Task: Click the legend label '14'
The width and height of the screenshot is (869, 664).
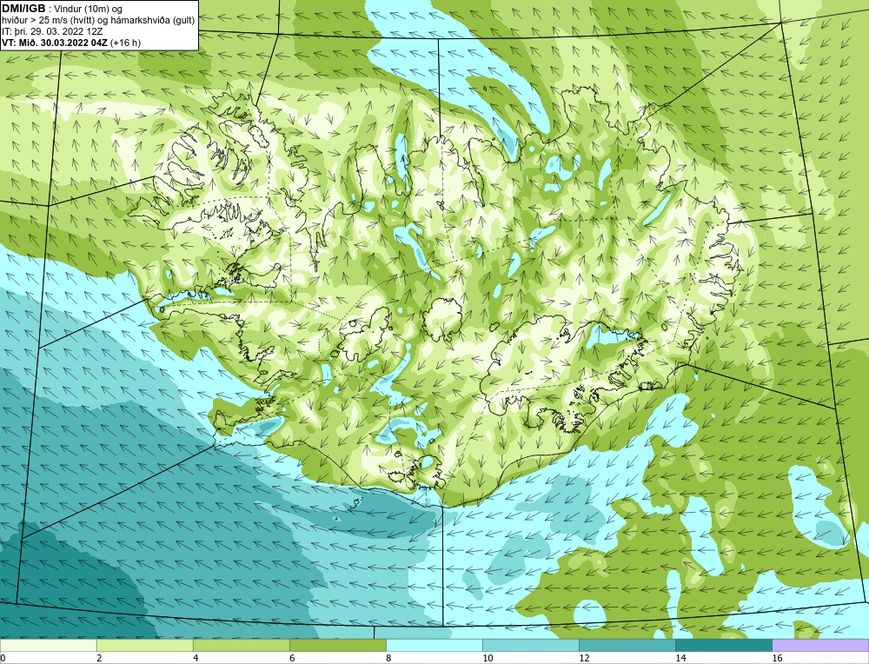Action: (x=680, y=658)
